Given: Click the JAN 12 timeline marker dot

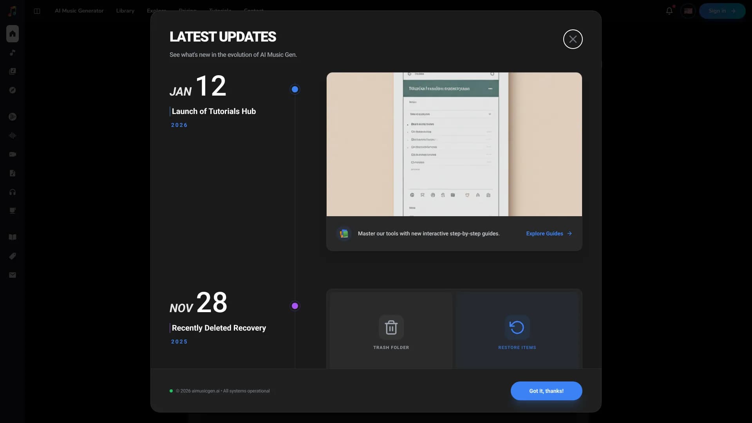Looking at the screenshot, I should click(x=295, y=89).
